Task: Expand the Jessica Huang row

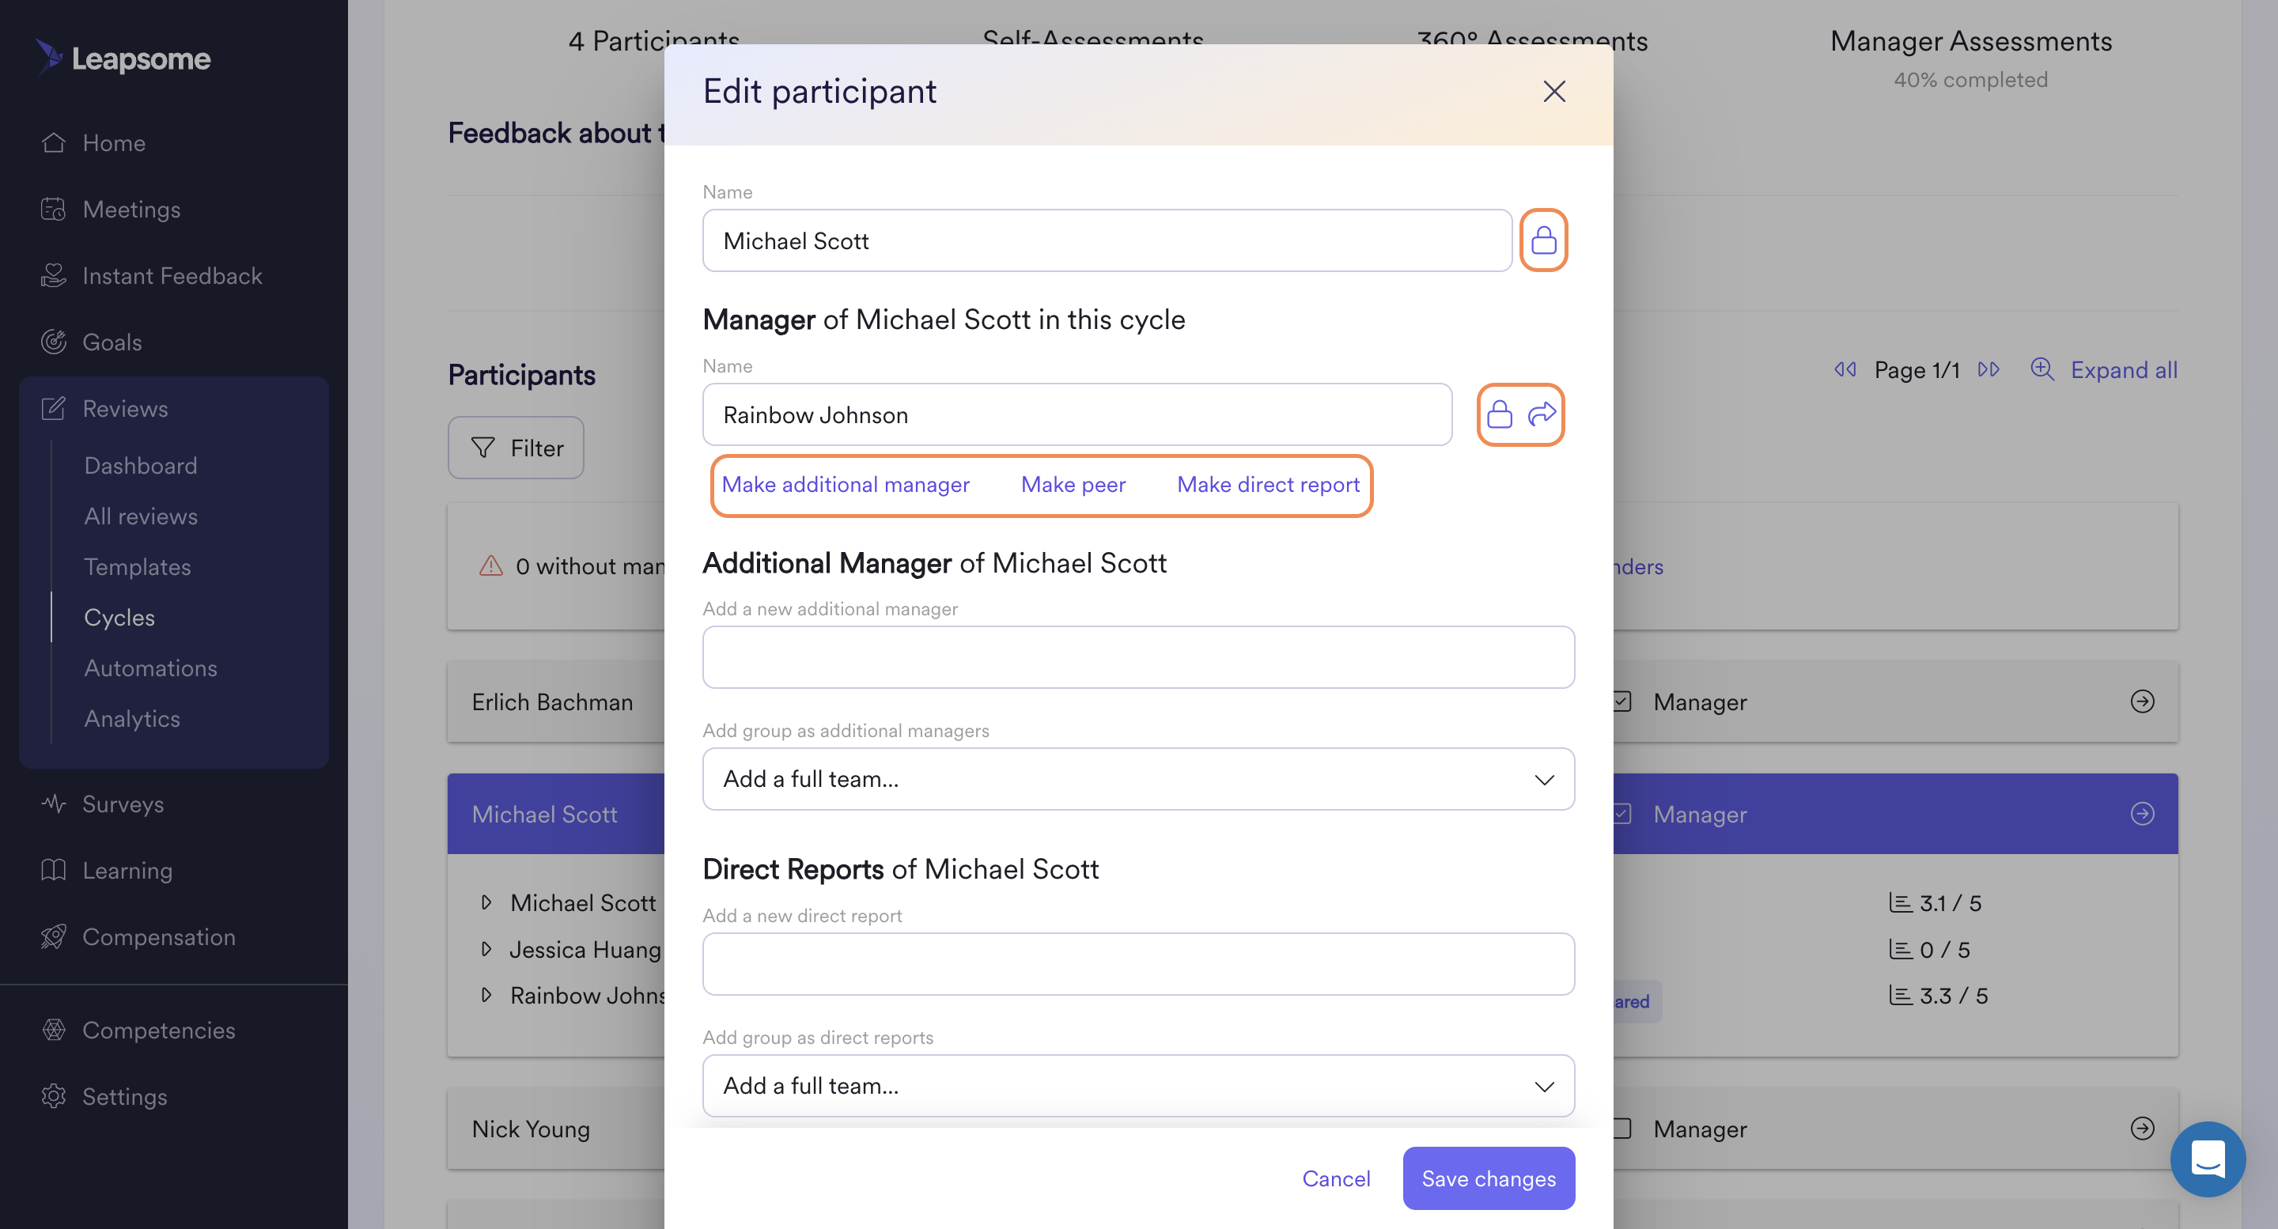Action: tap(486, 949)
